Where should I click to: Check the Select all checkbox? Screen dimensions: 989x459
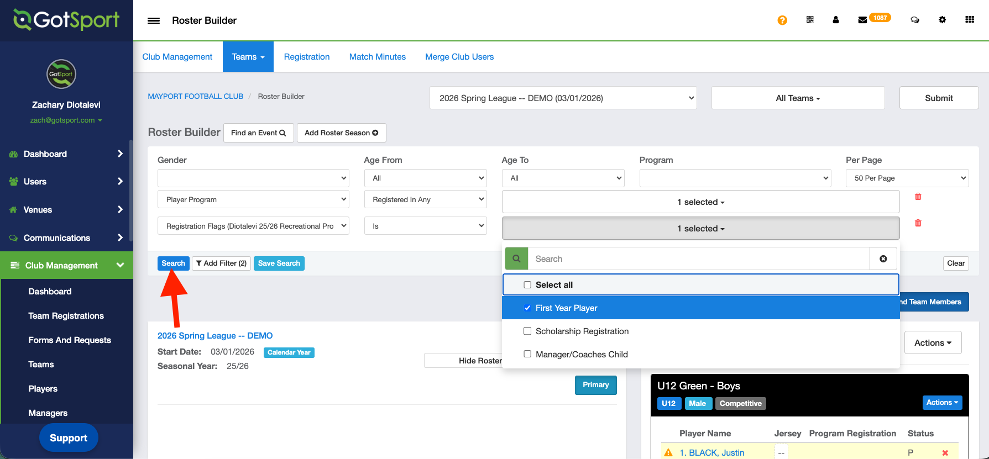coord(527,285)
